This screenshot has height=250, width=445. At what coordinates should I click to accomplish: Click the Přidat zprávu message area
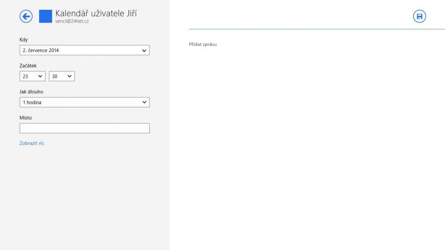point(203,44)
